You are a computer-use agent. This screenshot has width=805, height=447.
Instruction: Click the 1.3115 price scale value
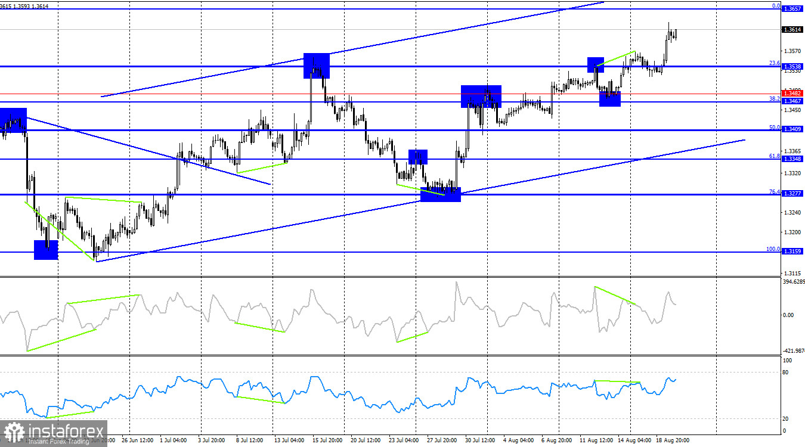click(x=792, y=274)
